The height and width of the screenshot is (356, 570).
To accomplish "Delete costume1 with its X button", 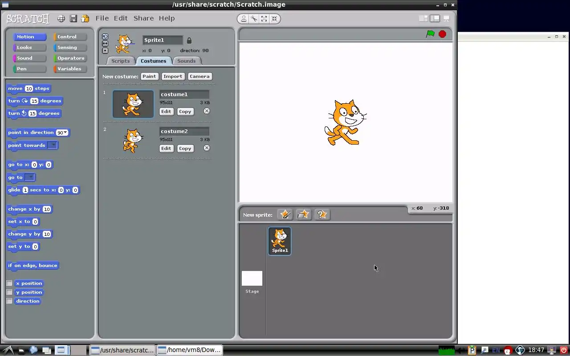I will [x=207, y=111].
